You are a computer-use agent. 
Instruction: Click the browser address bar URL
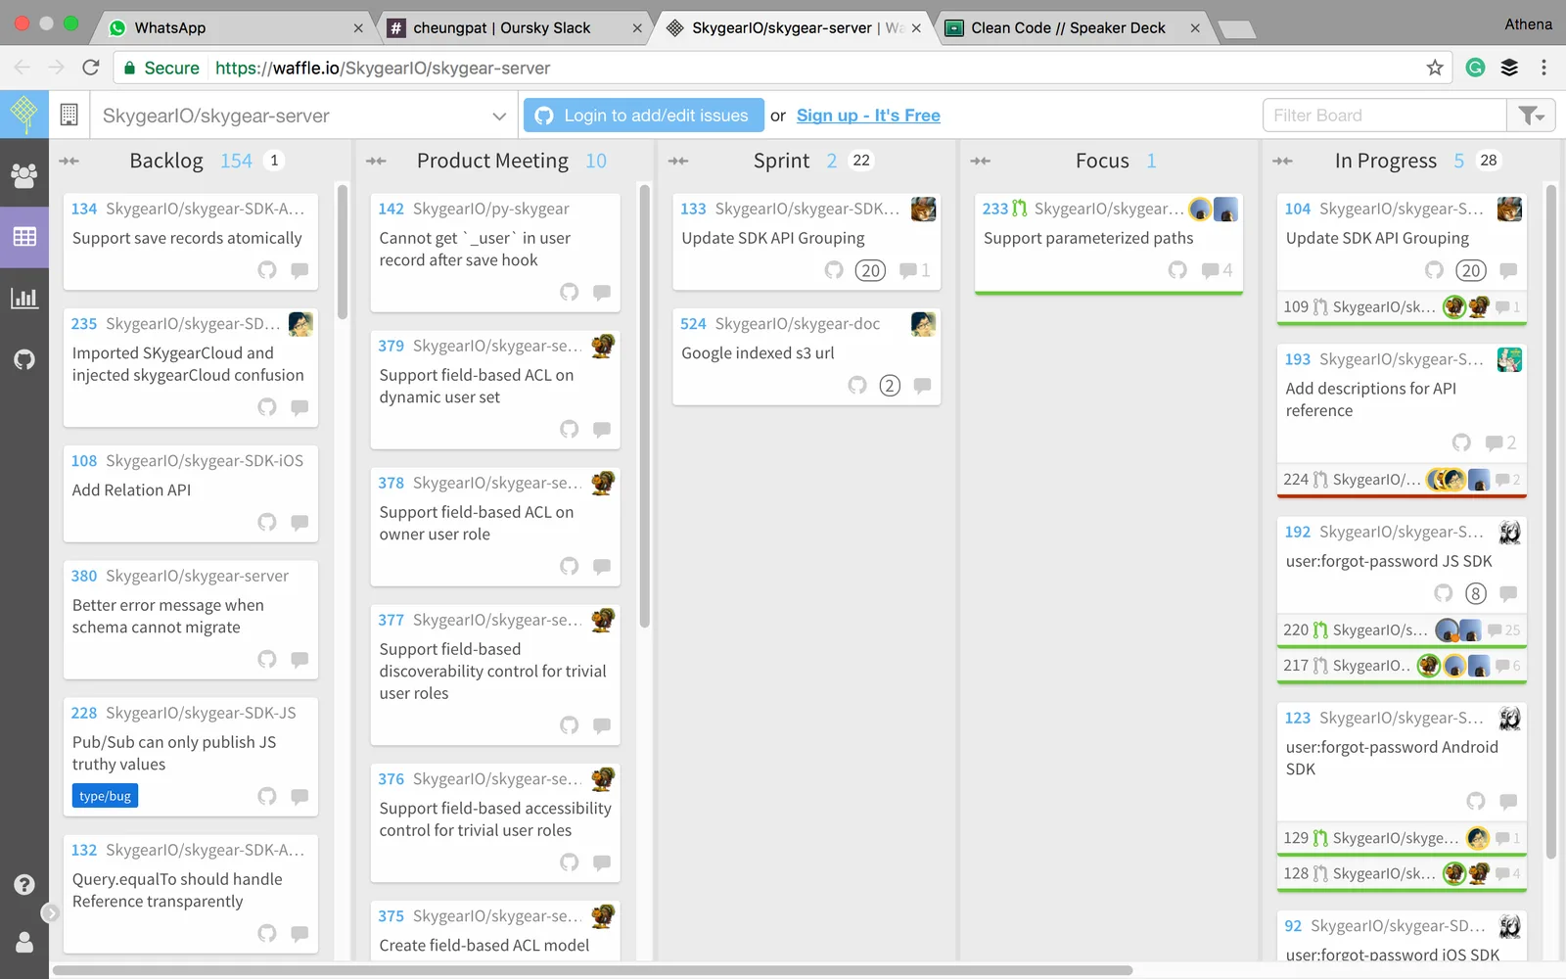point(383,68)
